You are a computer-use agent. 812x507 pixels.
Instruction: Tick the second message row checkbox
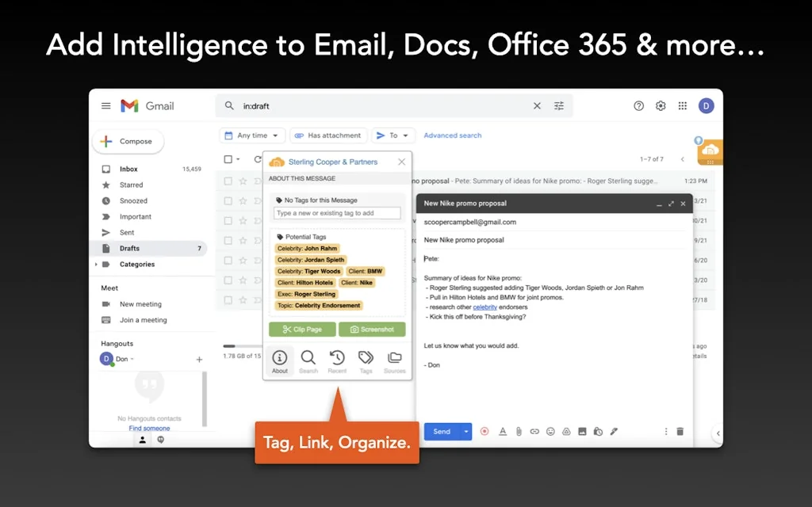[228, 200]
